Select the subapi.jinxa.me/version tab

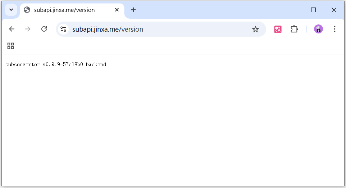pyautogui.click(x=65, y=10)
